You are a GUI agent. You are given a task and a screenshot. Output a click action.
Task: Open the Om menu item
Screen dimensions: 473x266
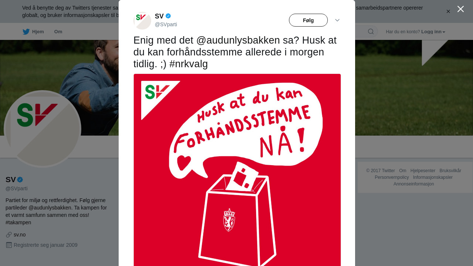(58, 32)
